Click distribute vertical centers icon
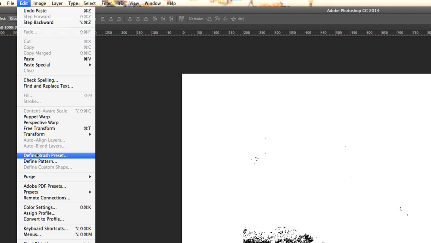431x243 pixels. (138, 19)
